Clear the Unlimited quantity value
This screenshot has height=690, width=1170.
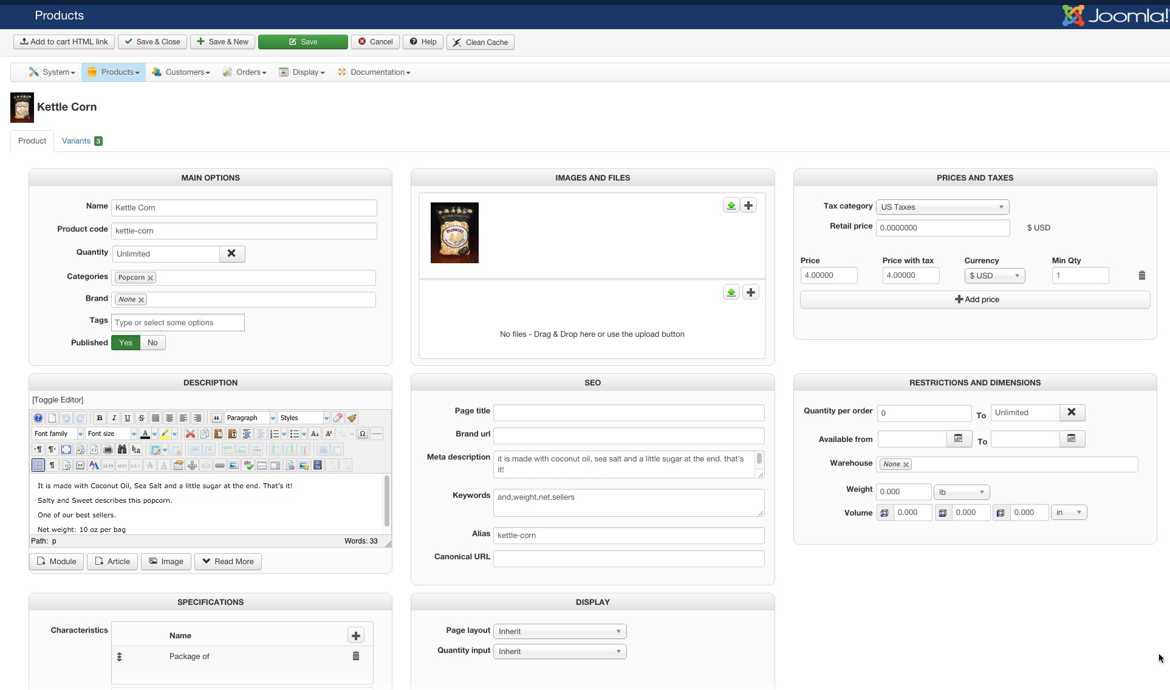click(231, 254)
